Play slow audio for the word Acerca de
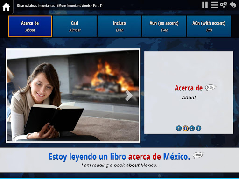Image resolution: width=239 pixels, height=179 pixels. pos(211,88)
